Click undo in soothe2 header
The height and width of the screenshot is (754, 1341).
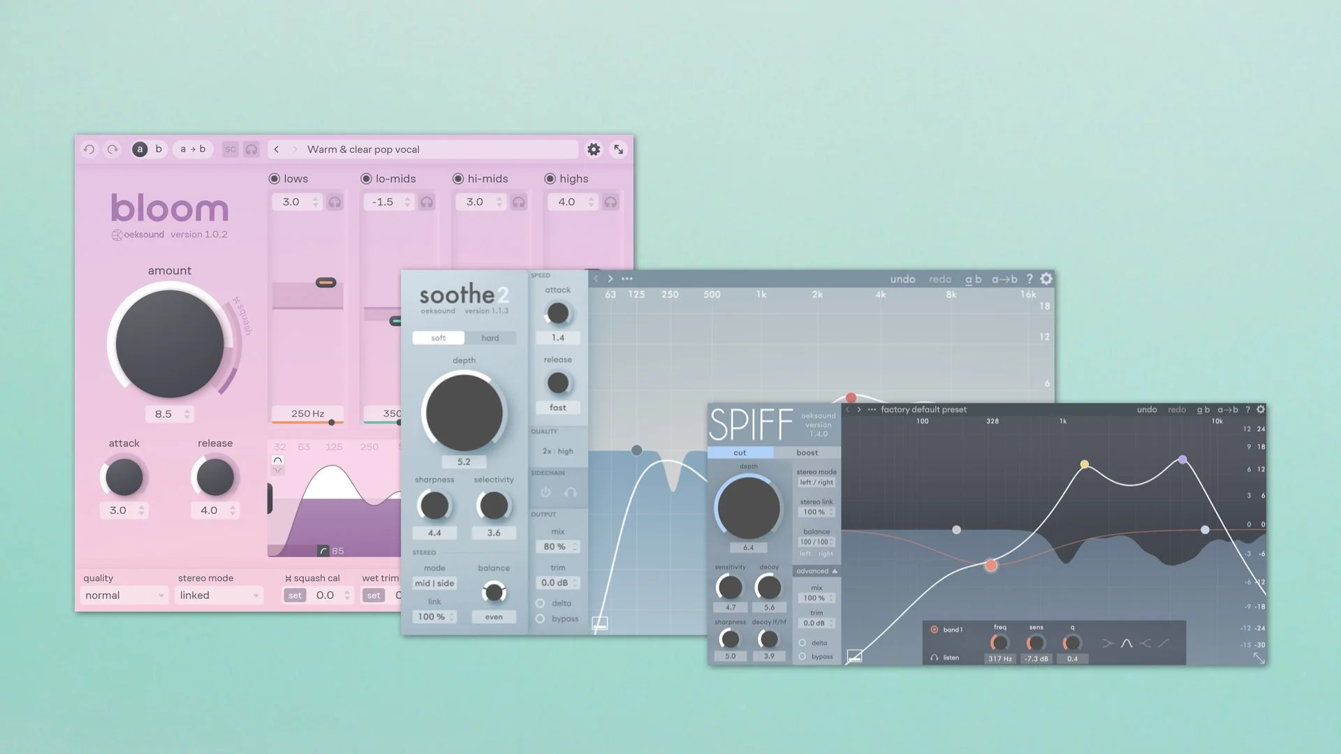pyautogui.click(x=902, y=279)
